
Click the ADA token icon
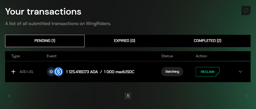[x=51, y=72]
